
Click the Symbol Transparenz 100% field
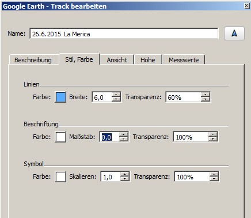pyautogui.click(x=192, y=176)
